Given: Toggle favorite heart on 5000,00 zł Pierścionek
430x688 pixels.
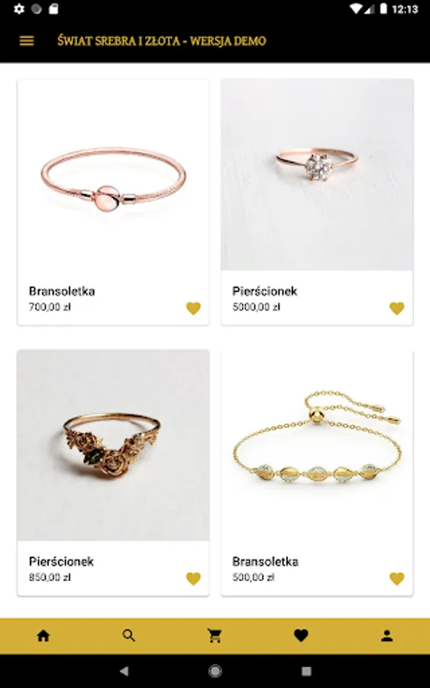Looking at the screenshot, I should coord(396,309).
